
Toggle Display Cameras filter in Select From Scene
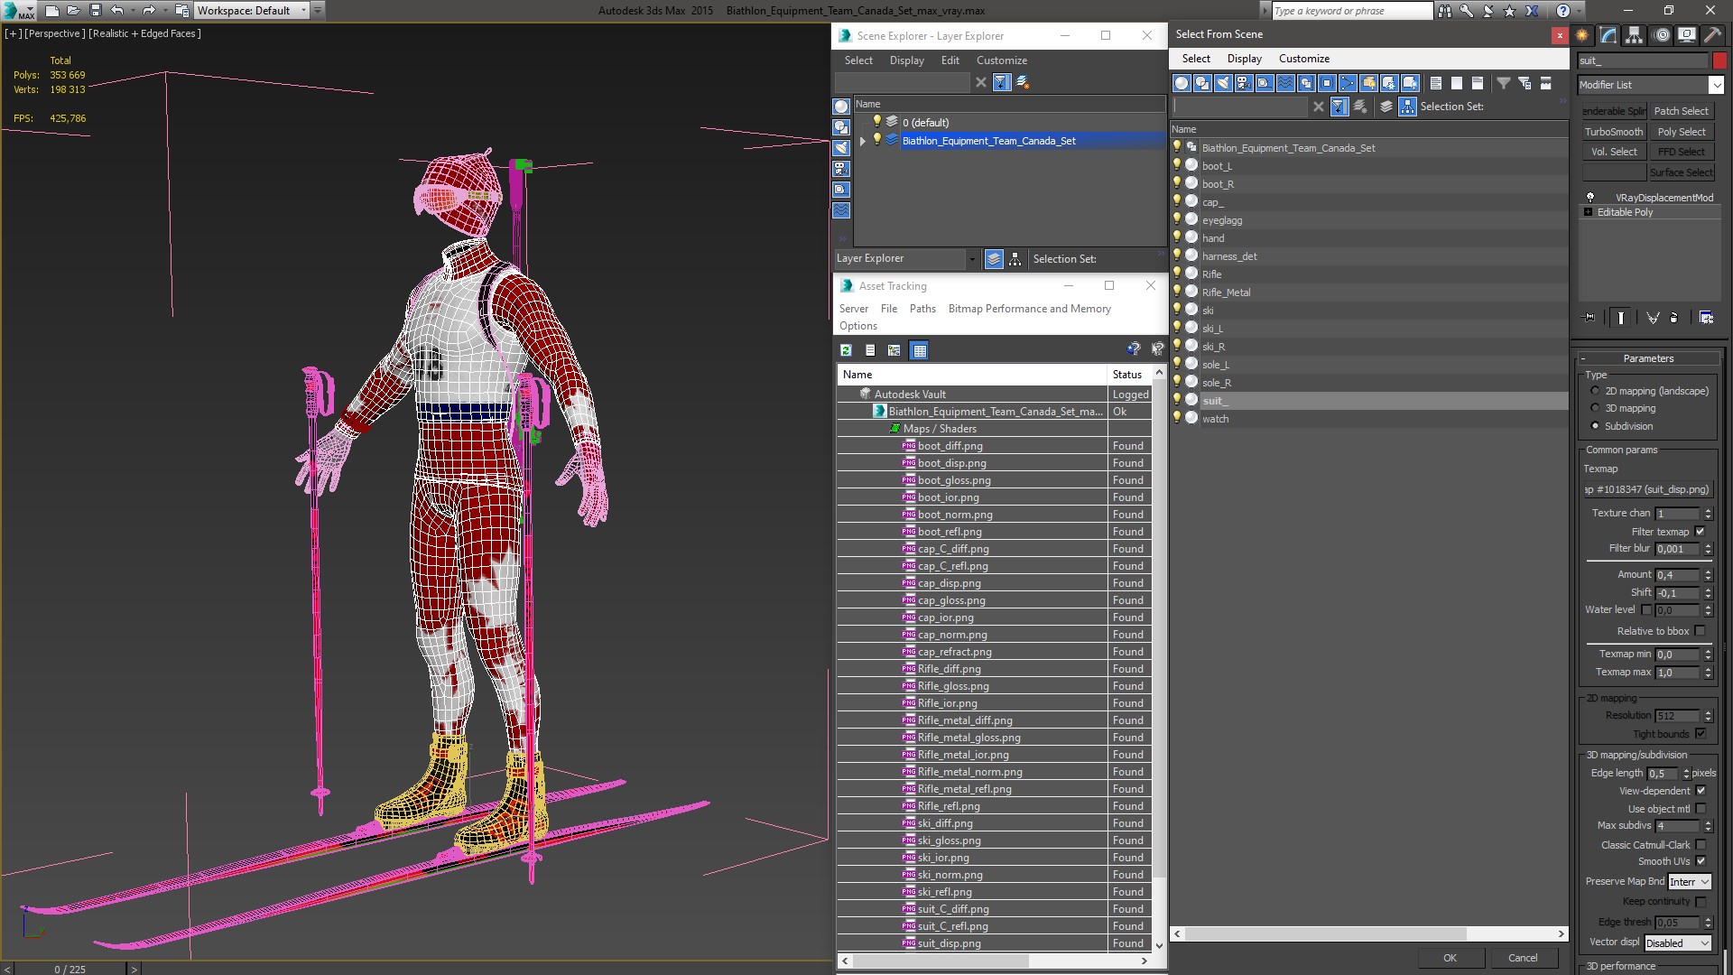tap(1243, 83)
